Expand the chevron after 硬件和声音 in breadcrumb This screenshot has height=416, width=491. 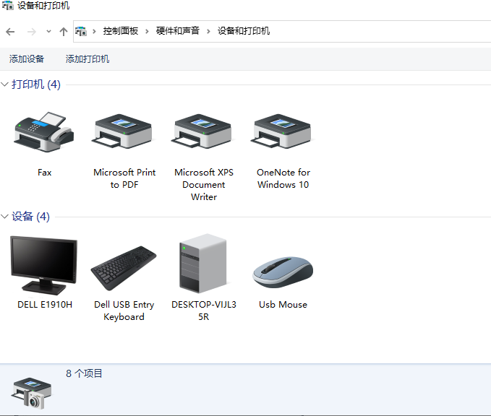pyautogui.click(x=208, y=31)
